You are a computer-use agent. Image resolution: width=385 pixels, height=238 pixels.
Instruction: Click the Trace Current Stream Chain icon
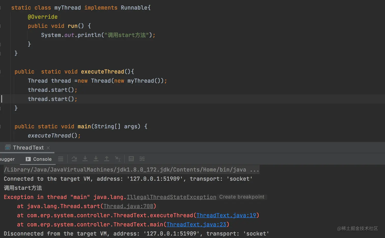click(142, 159)
